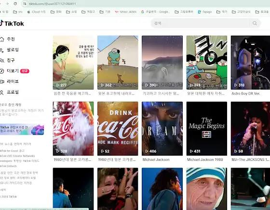This screenshot has height=210, width=270.
Task: Open The Magic Begins Pepsi video
Action: 207,129
